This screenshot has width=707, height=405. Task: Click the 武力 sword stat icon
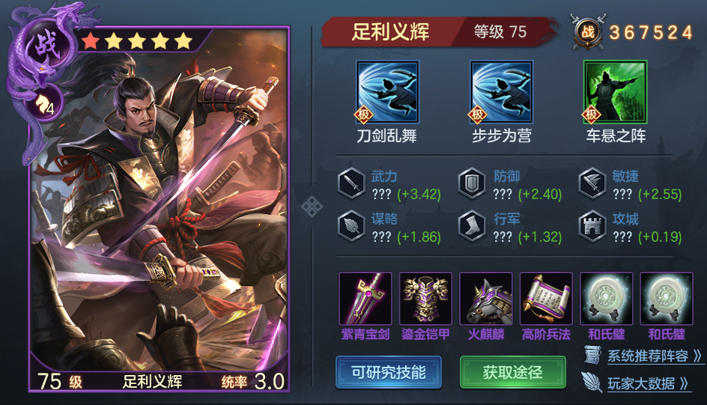coord(352,183)
